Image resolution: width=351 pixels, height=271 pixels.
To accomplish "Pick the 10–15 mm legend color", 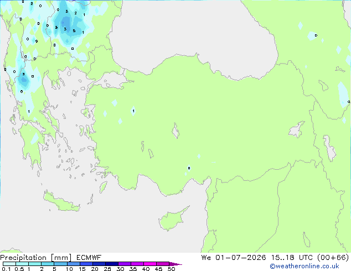I will (73, 264).
